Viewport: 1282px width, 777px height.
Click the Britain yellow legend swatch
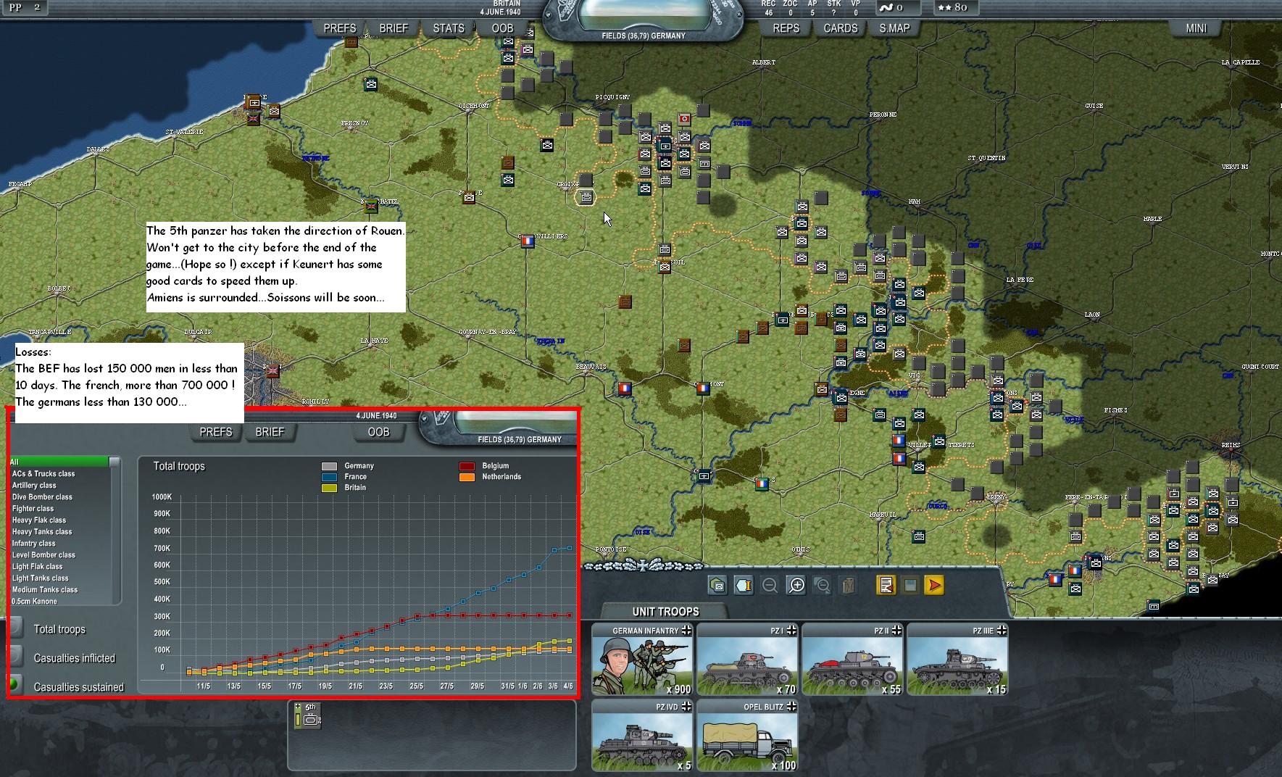click(329, 488)
